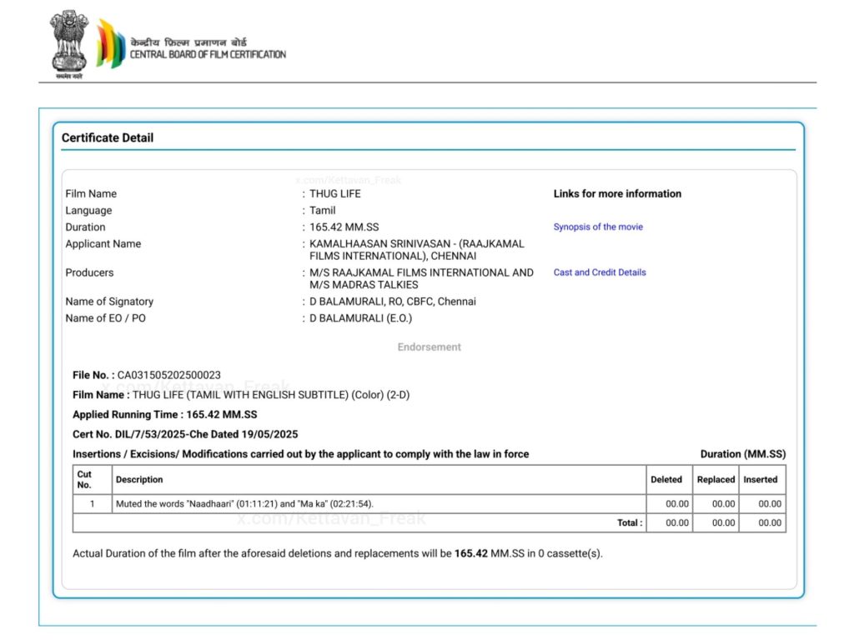The height and width of the screenshot is (640, 854).
Task: Click the Name of Signatory value
Action: [393, 302]
